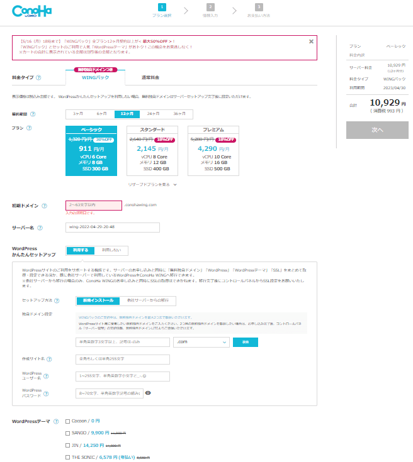Viewport: 413px width, 462px height.
Task: Choose the 3ヶ月 contract period
Action: pyautogui.click(x=78, y=114)
